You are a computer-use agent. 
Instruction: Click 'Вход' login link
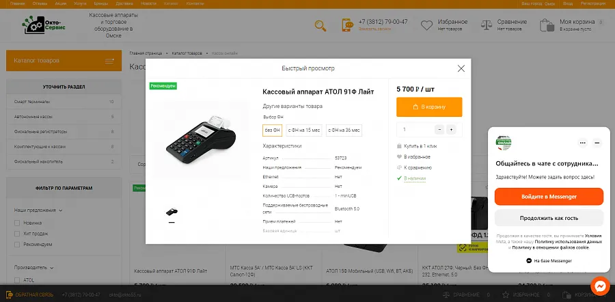(x=568, y=3)
